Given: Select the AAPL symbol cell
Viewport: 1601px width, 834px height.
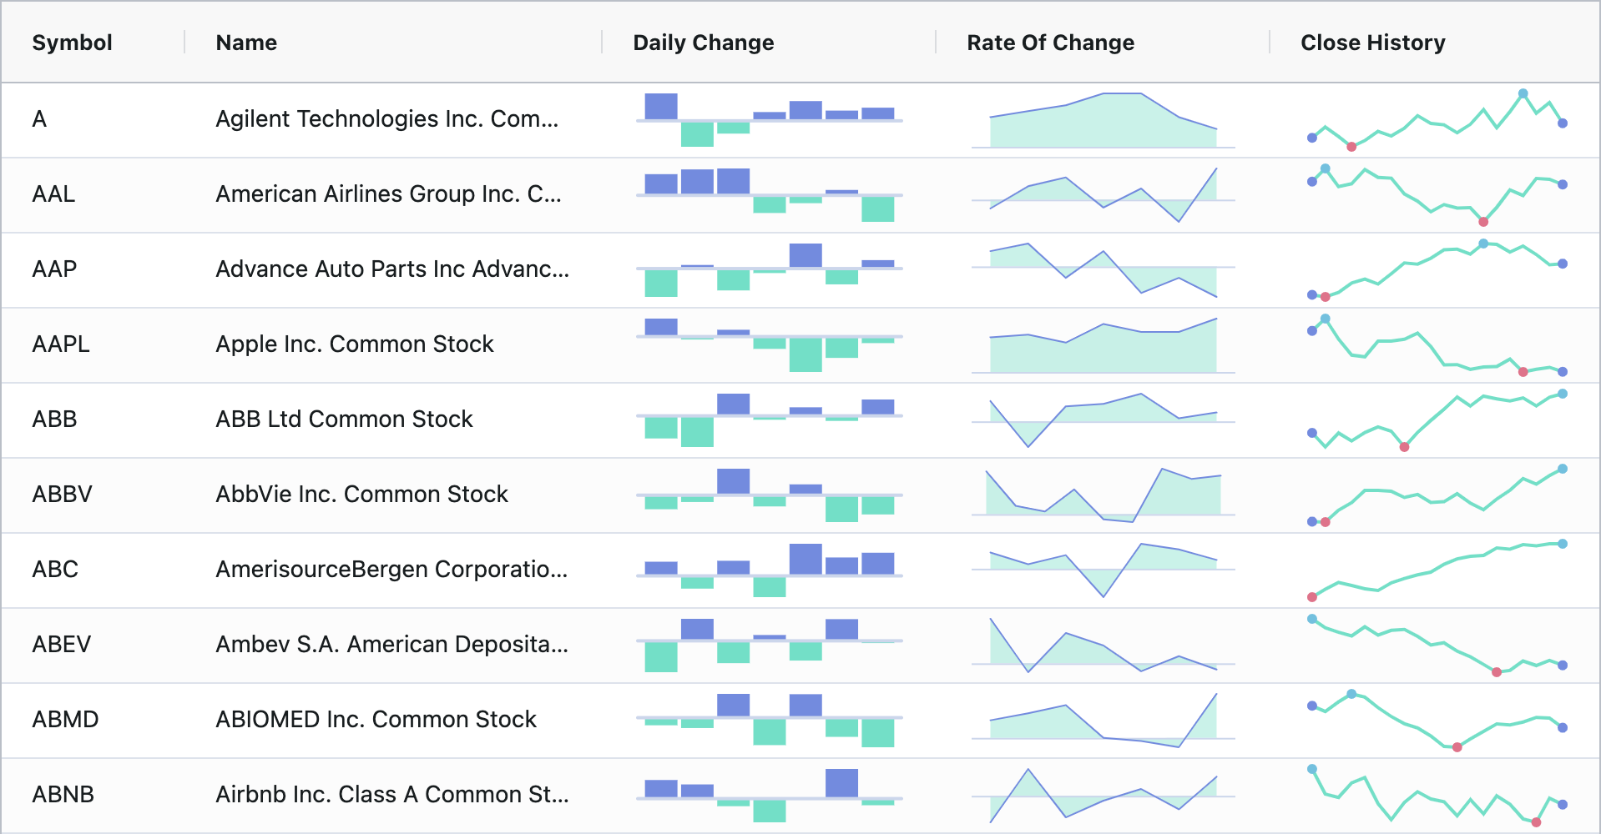Looking at the screenshot, I should [61, 344].
